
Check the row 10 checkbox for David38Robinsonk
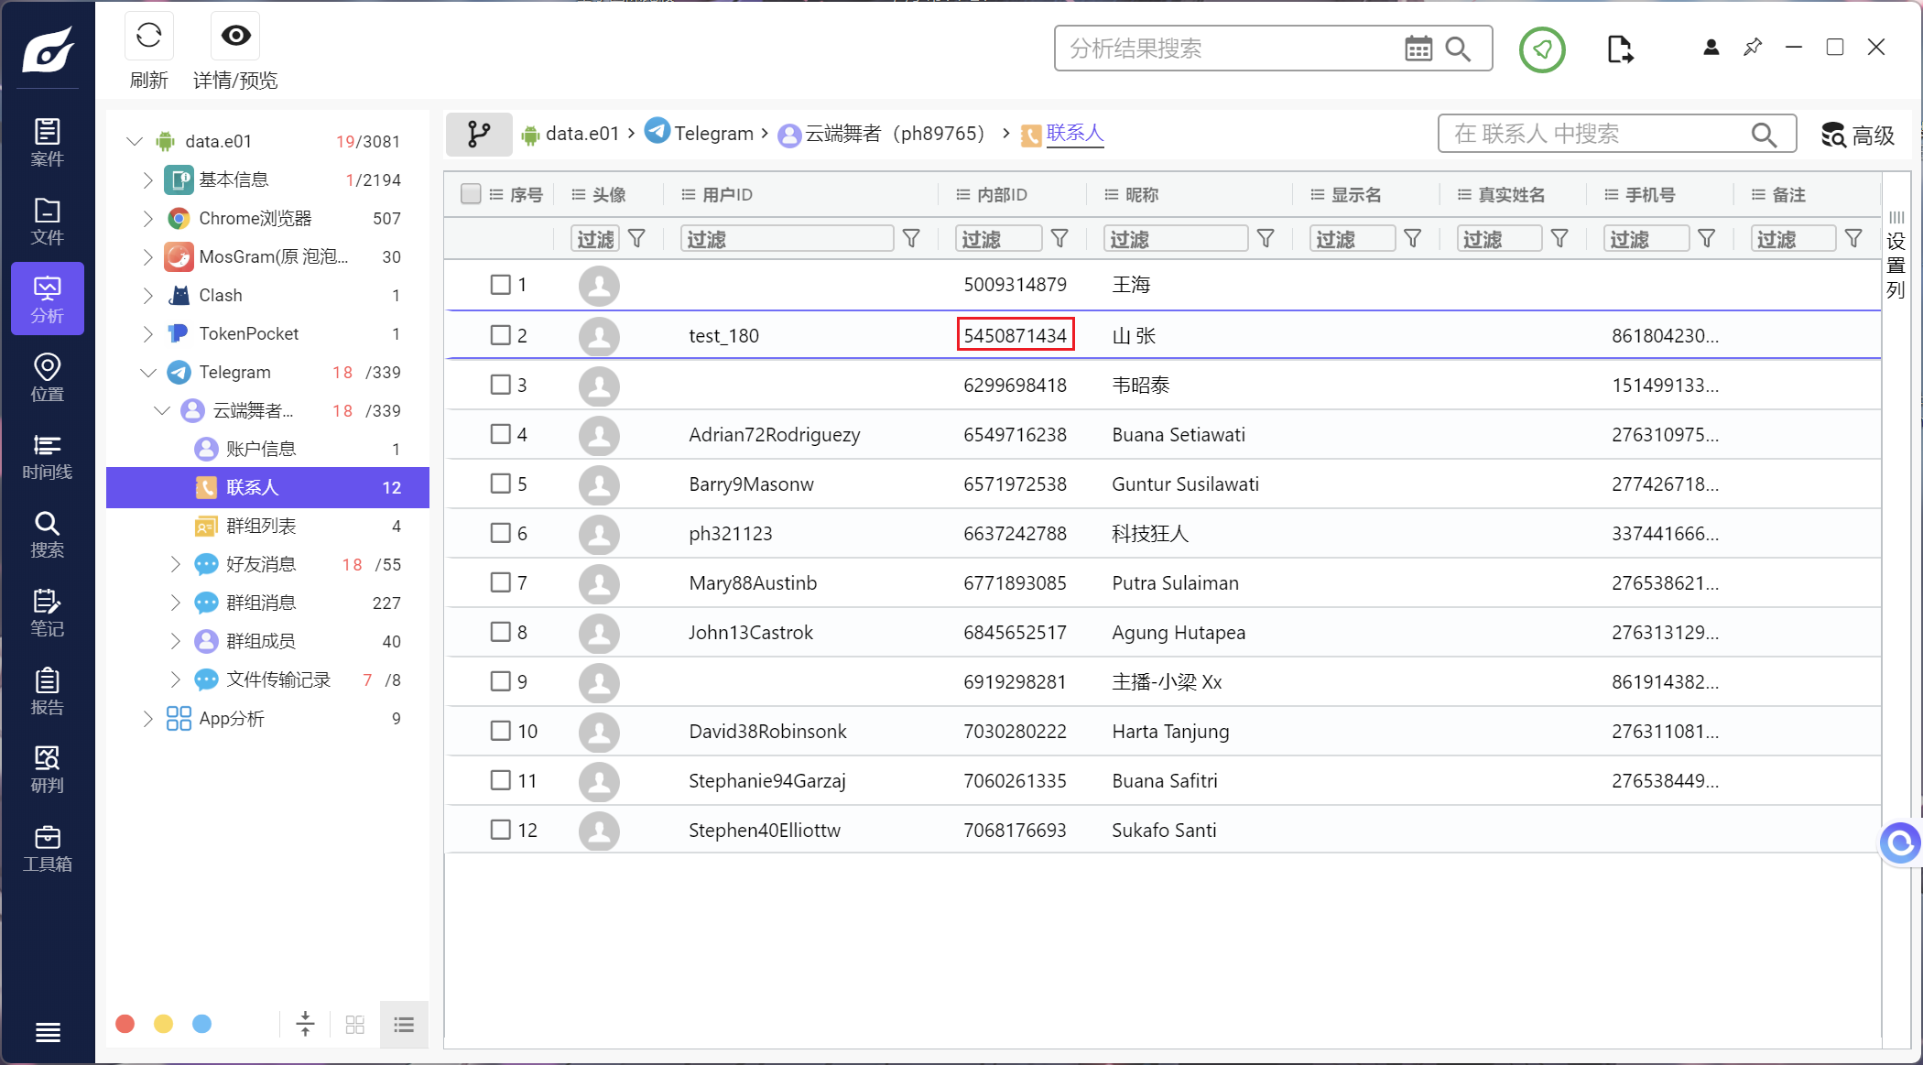(500, 731)
